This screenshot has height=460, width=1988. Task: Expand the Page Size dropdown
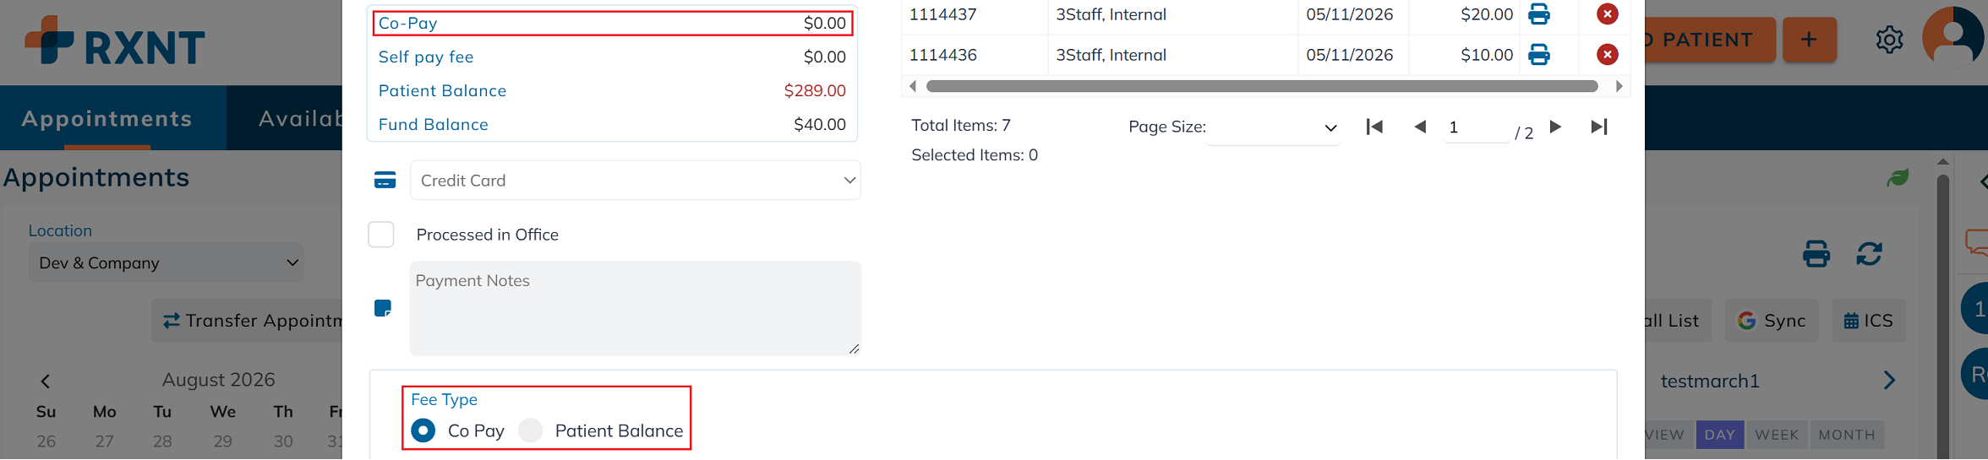(x=1273, y=127)
